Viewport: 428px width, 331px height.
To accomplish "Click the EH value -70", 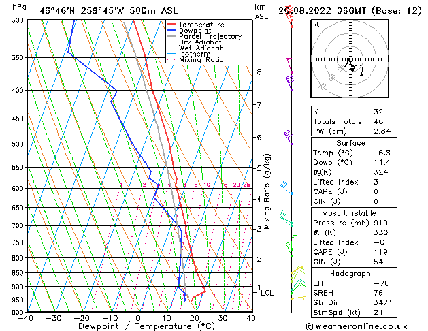I will click(381, 283).
